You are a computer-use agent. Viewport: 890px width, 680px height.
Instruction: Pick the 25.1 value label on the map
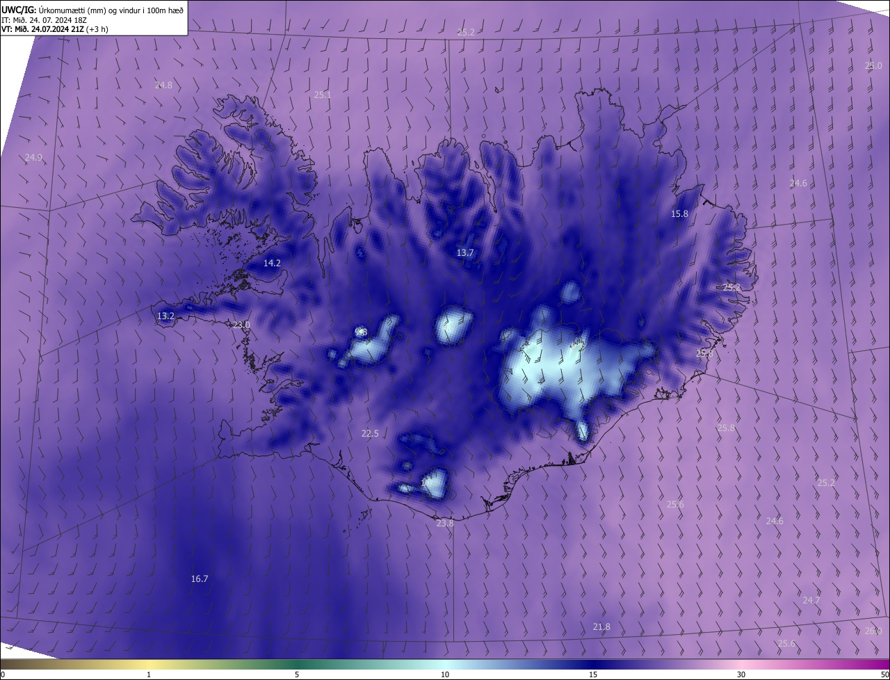click(323, 95)
